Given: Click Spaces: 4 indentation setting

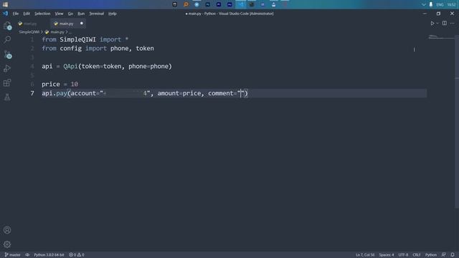Looking at the screenshot, I should (387, 255).
